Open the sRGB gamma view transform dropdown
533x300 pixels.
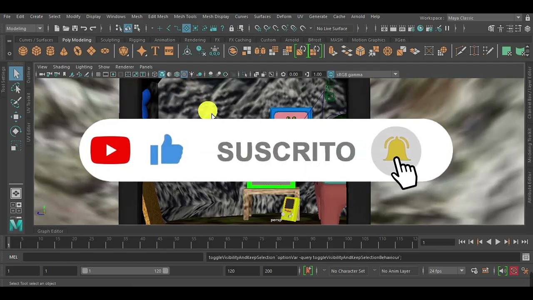click(367, 75)
